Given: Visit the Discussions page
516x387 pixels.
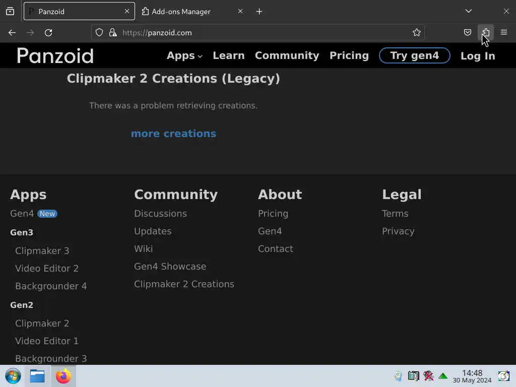Looking at the screenshot, I should 160,214.
